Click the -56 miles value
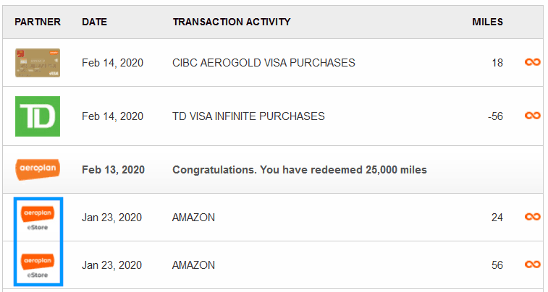This screenshot has width=548, height=292. 495,116
